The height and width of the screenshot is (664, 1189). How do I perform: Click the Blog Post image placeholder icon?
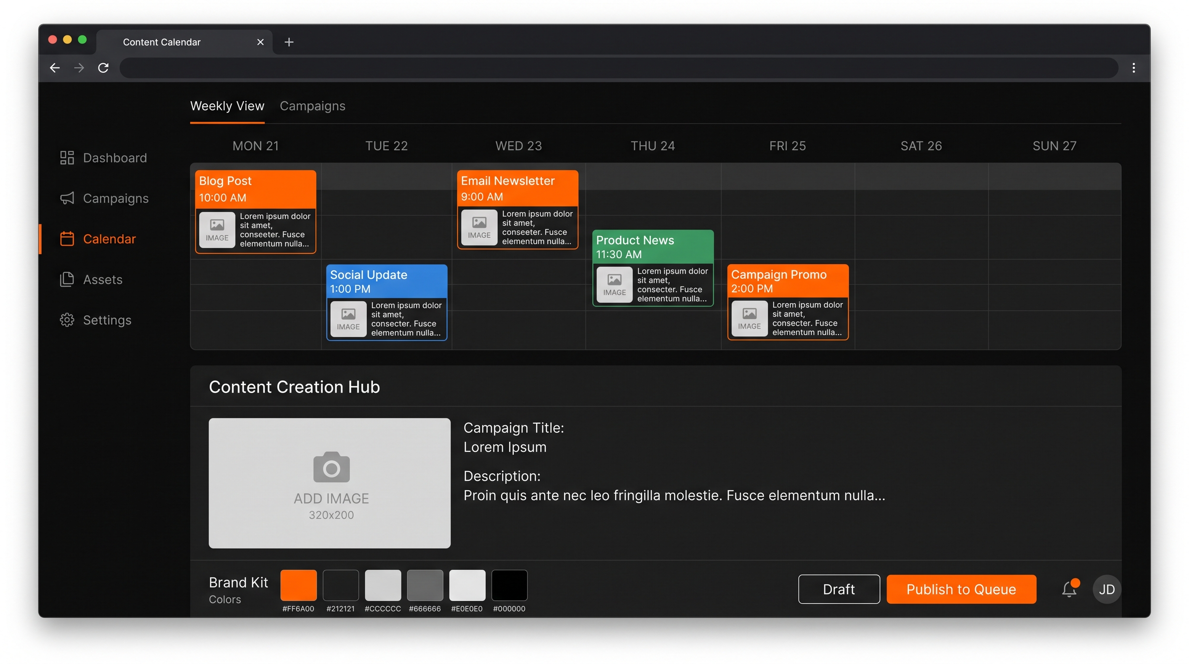point(217,230)
